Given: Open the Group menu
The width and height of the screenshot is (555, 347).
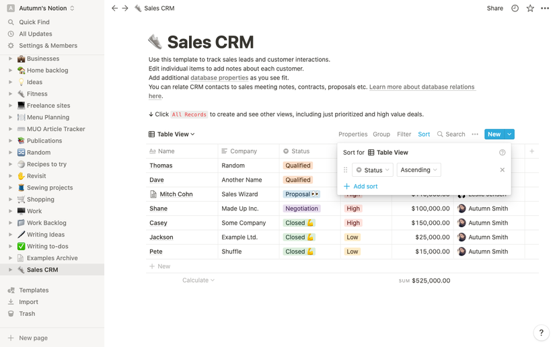Looking at the screenshot, I should click(x=381, y=134).
